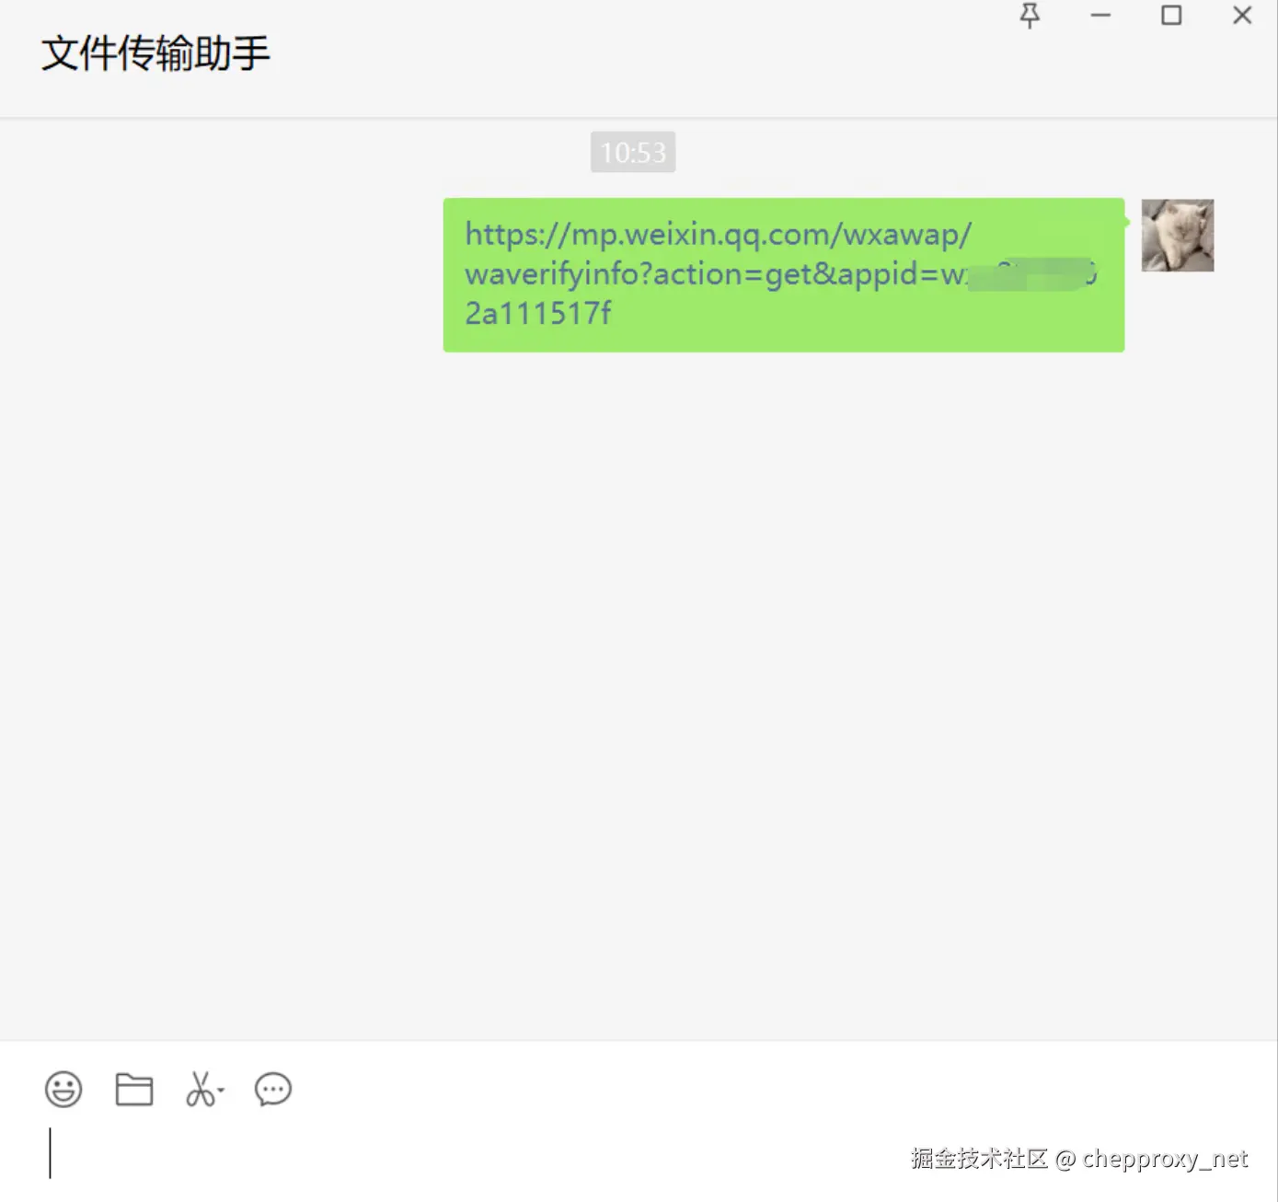Minimize the chat window
This screenshot has width=1278, height=1202.
pyautogui.click(x=1100, y=16)
